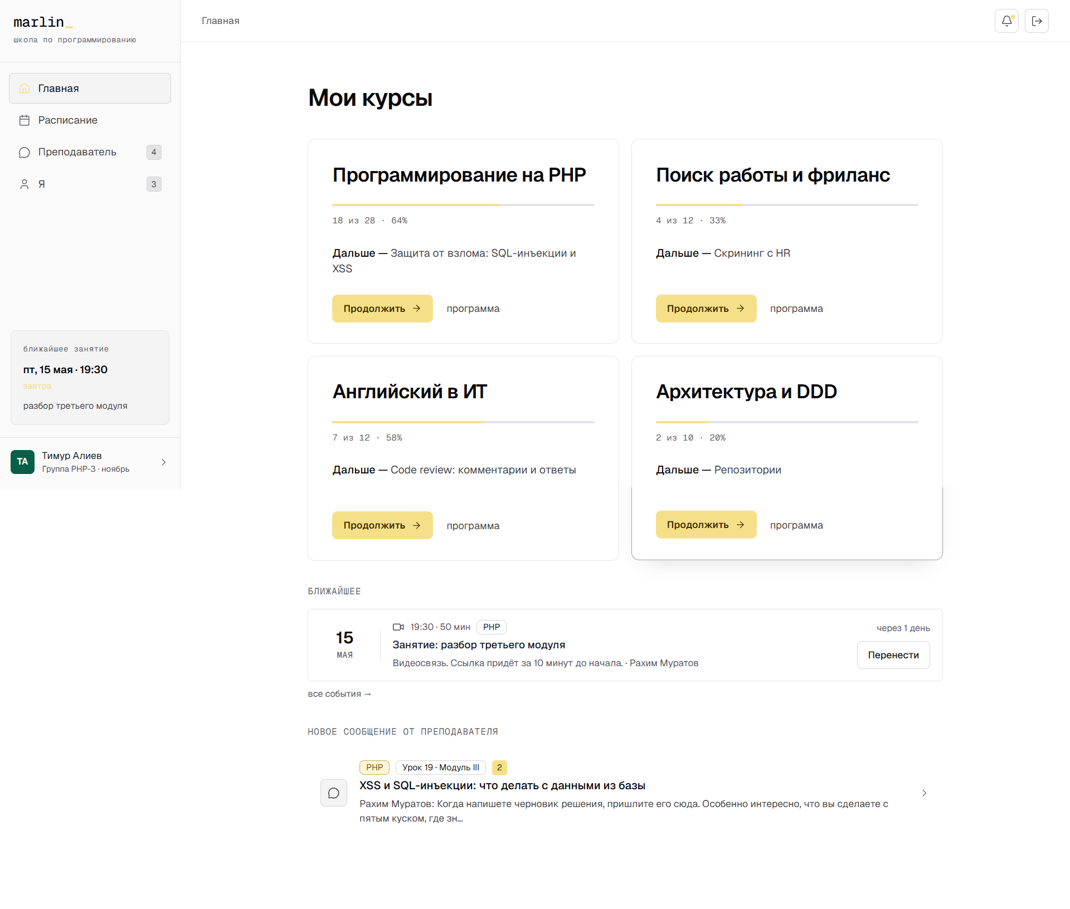Click the Поиск работы и фриланс title
The height and width of the screenshot is (909, 1070).
[x=773, y=175]
